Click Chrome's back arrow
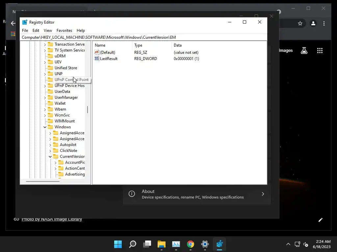Image resolution: width=337 pixels, height=252 pixels. pyautogui.click(x=13, y=23)
